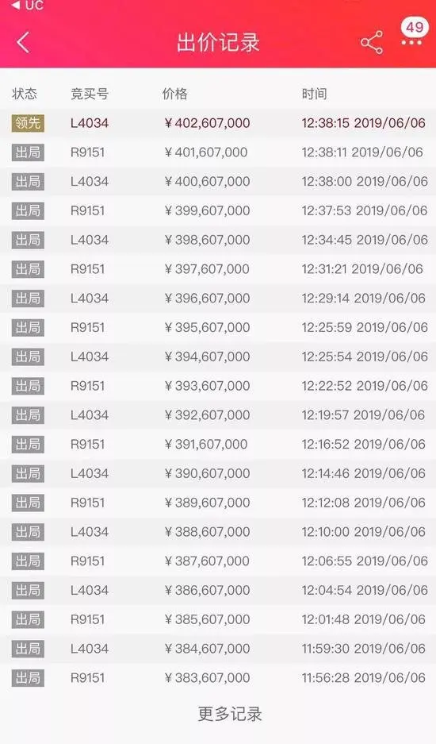Load more via 更多记录
This screenshot has width=436, height=744.
(x=230, y=714)
